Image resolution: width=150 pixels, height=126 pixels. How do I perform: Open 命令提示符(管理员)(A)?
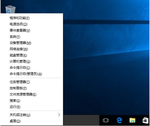[x=32, y=74]
